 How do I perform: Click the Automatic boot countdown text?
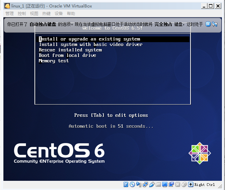(111, 126)
